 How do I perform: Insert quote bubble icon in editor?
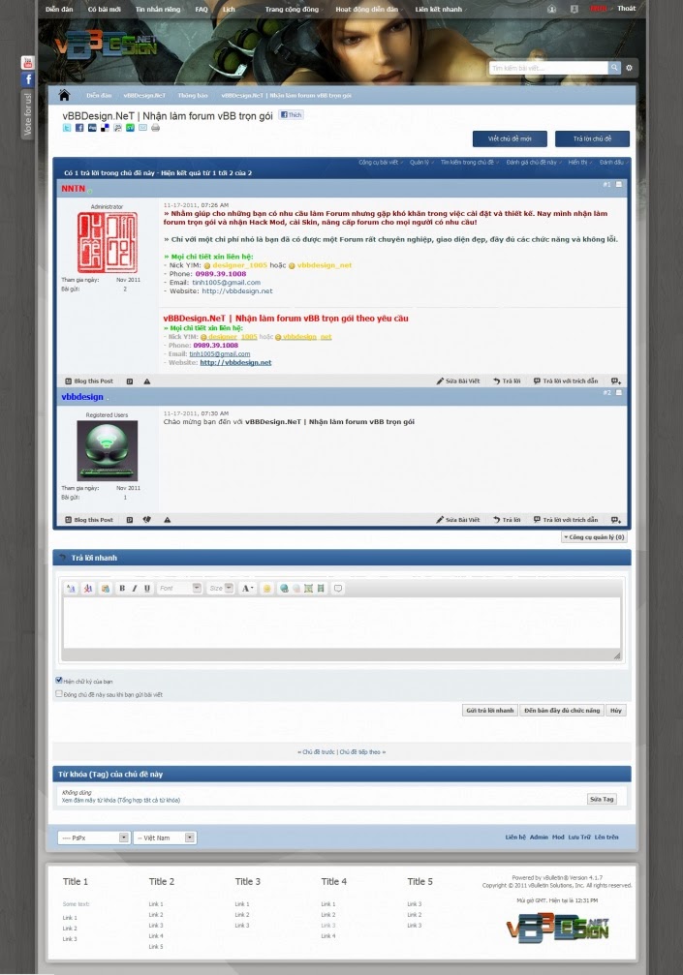pyautogui.click(x=338, y=589)
